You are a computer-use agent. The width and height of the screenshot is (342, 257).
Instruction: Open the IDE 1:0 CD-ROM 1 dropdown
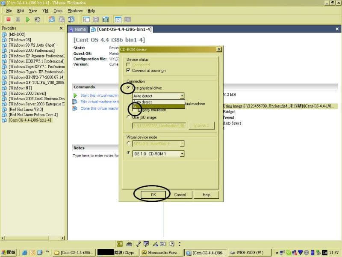pos(182,154)
